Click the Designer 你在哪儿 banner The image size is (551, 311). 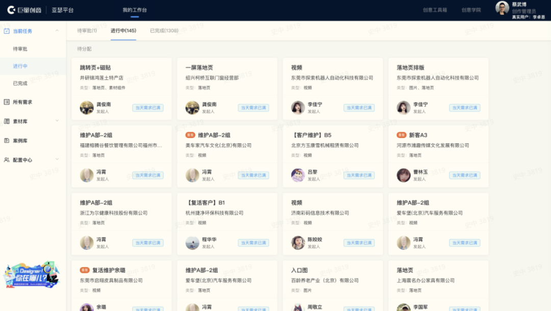coord(31,275)
